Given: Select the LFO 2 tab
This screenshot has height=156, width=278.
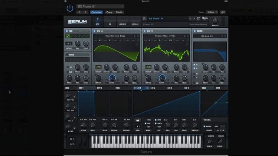Looking at the screenshot, I should pos(153,88).
